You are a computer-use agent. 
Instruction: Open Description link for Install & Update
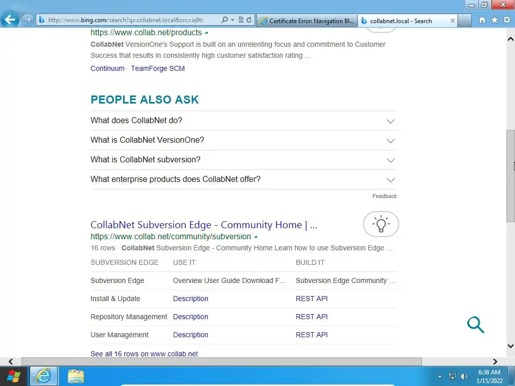click(x=191, y=299)
